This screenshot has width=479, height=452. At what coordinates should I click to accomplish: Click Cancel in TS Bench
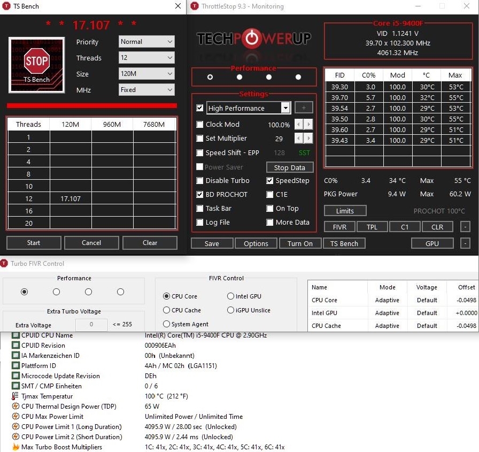click(x=91, y=243)
